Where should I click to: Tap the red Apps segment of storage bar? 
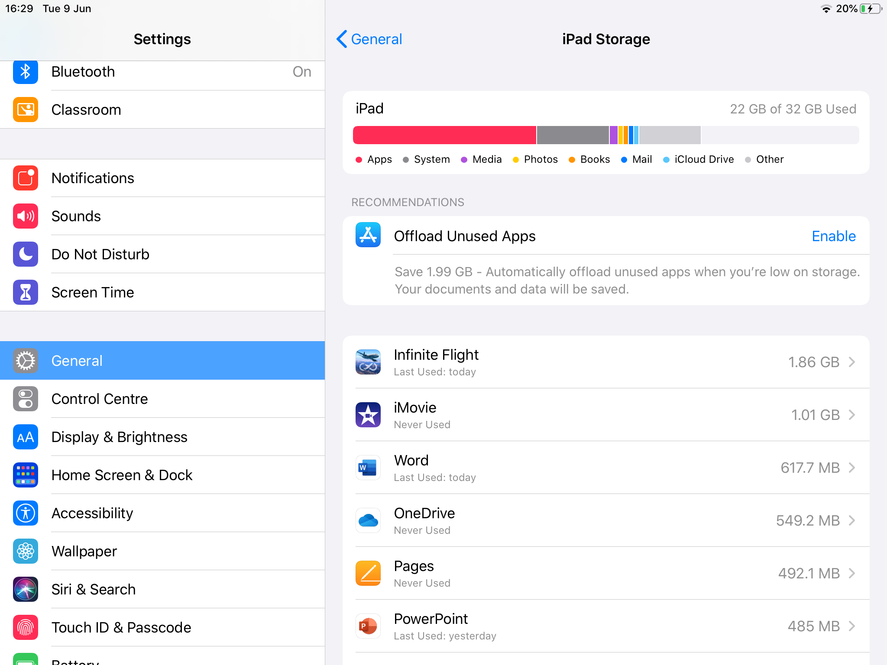(x=444, y=135)
